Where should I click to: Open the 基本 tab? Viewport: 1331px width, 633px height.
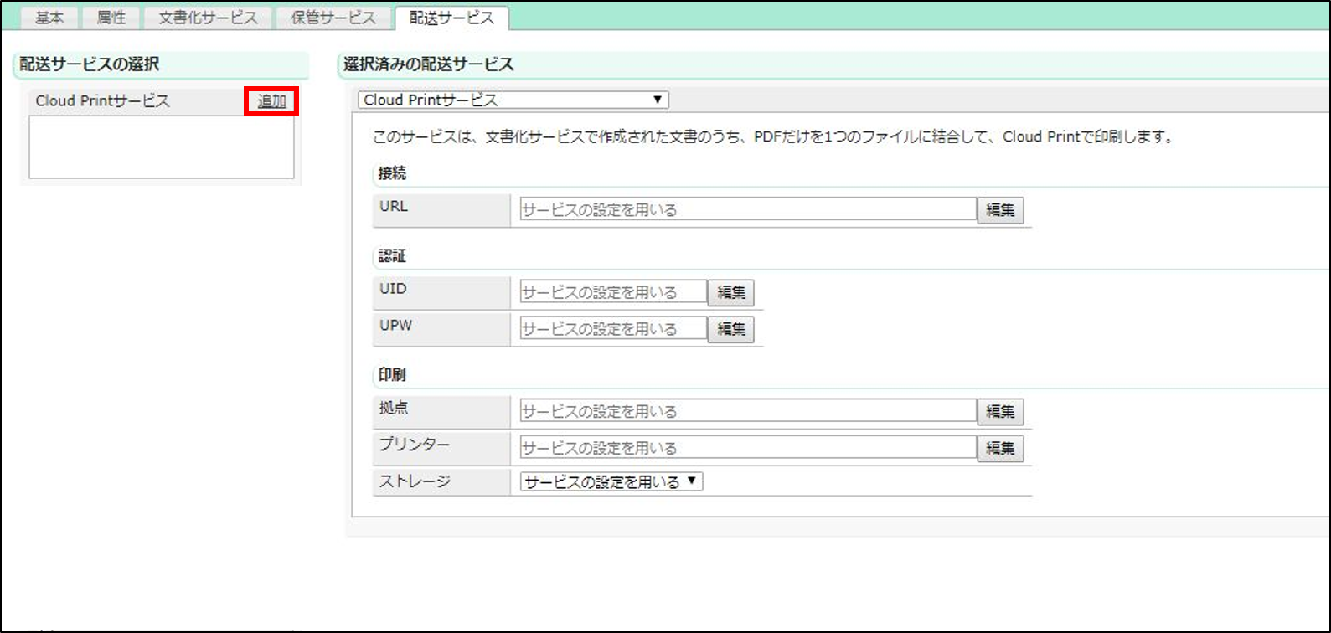(x=49, y=18)
